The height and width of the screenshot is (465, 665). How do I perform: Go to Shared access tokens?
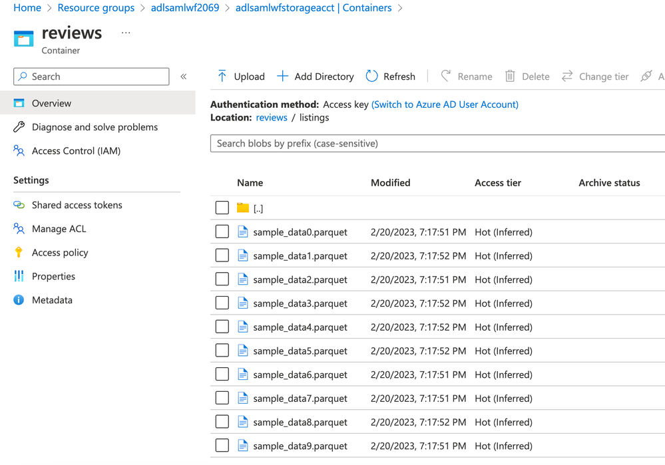coord(77,205)
